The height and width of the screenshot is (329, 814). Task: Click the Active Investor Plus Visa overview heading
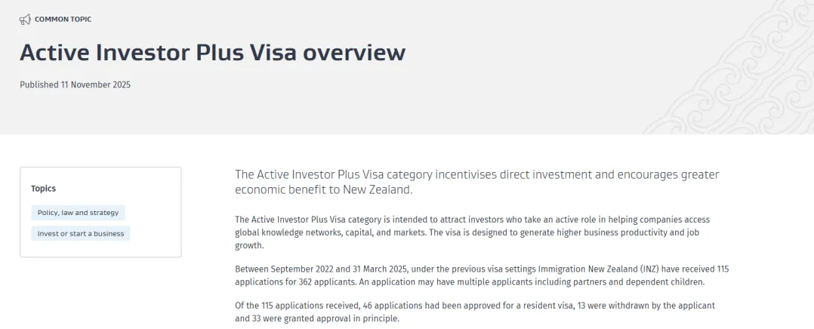pyautogui.click(x=212, y=52)
